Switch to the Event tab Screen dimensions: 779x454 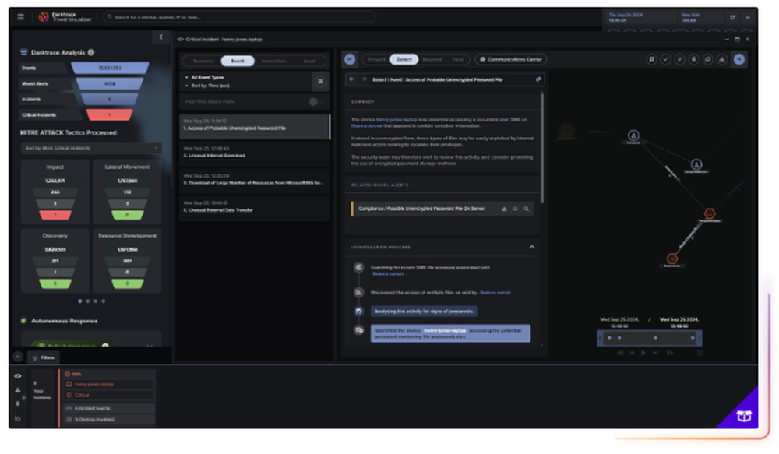[x=238, y=61]
